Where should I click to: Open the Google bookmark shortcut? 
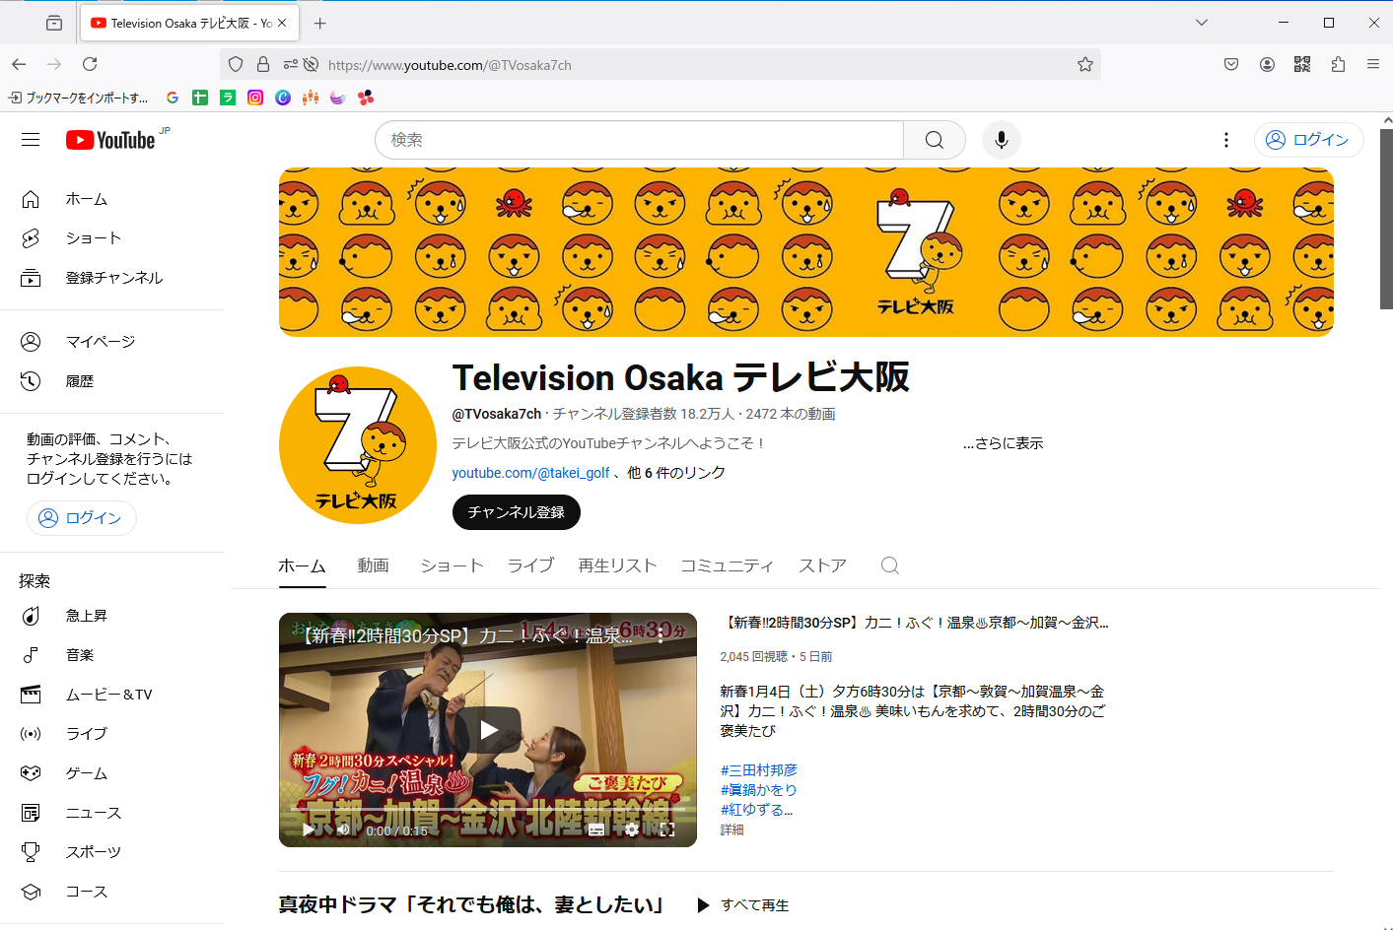173,98
